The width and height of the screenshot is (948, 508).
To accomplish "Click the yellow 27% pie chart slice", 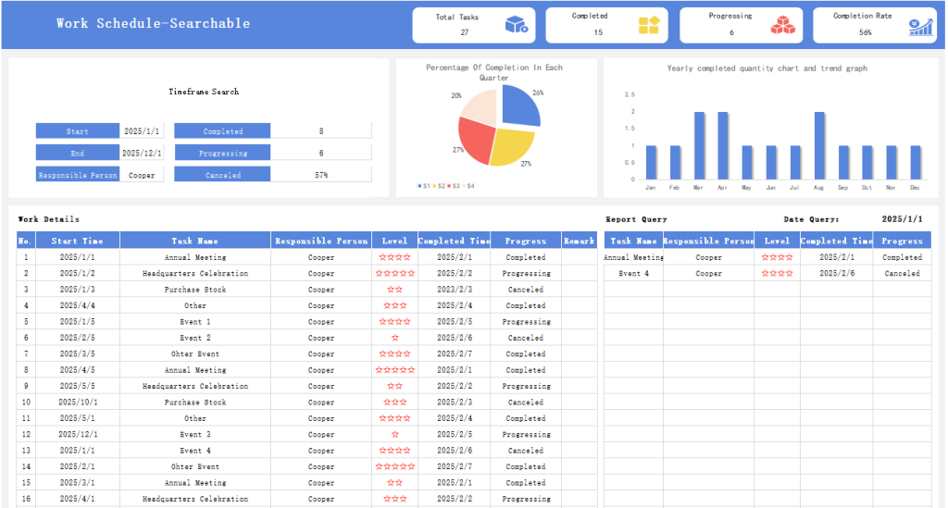I will point(509,146).
